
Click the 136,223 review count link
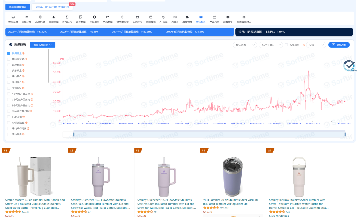point(224,208)
